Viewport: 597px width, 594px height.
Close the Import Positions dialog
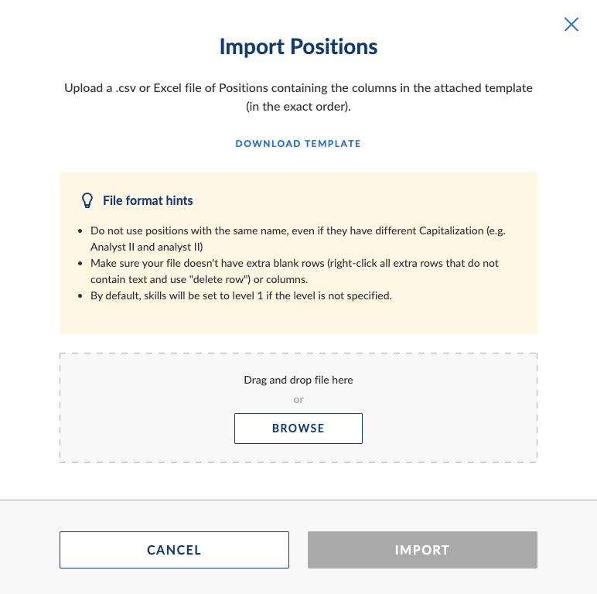(x=571, y=25)
